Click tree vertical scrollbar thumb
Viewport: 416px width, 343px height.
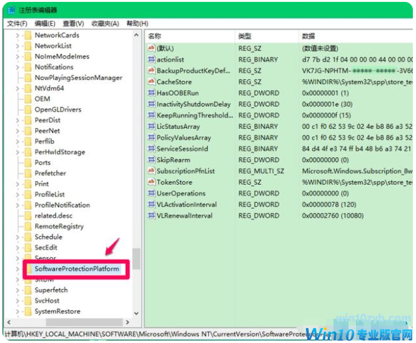136,259
